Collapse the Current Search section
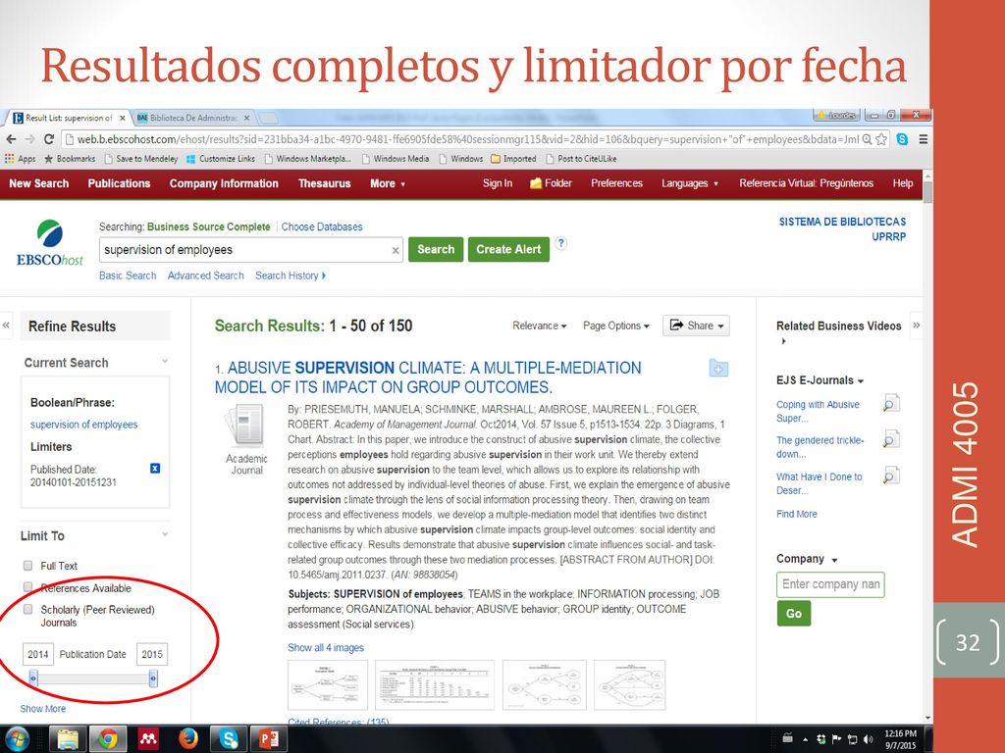The image size is (1005, 753). (165, 362)
